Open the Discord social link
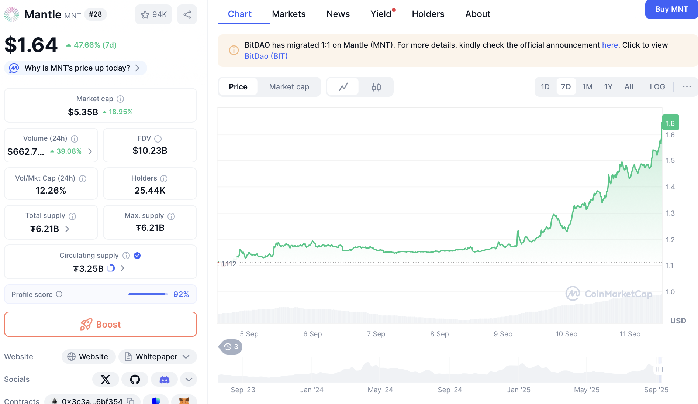 click(x=165, y=379)
